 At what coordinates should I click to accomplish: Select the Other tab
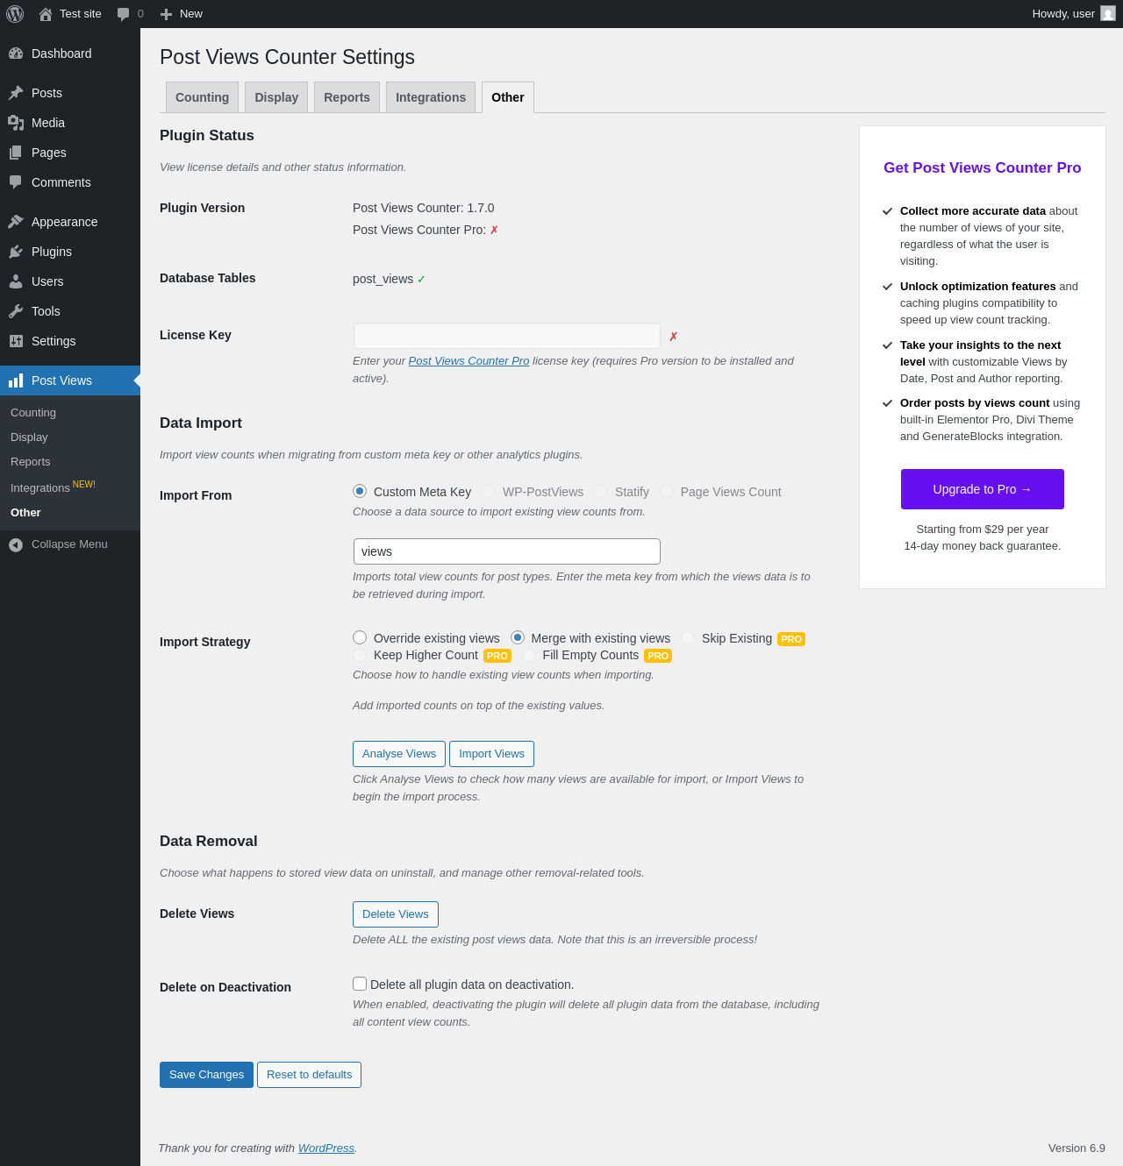point(508,97)
